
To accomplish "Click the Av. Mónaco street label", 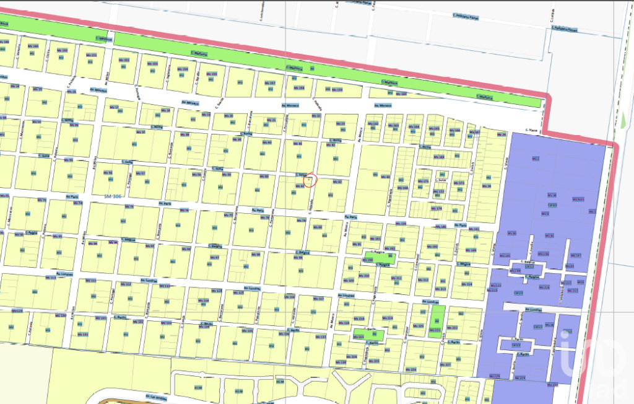I will click(383, 105).
